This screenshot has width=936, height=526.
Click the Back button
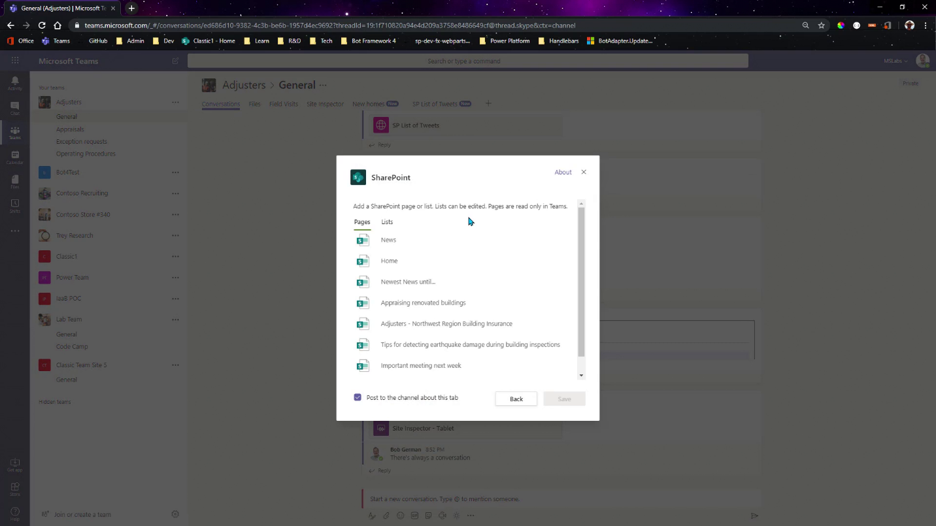click(516, 399)
